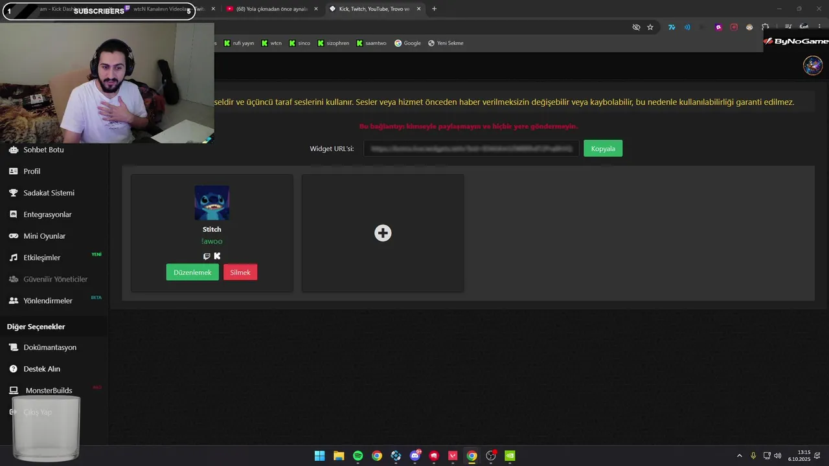Open Windows Start menu
This screenshot has height=466, width=829.
pos(320,456)
